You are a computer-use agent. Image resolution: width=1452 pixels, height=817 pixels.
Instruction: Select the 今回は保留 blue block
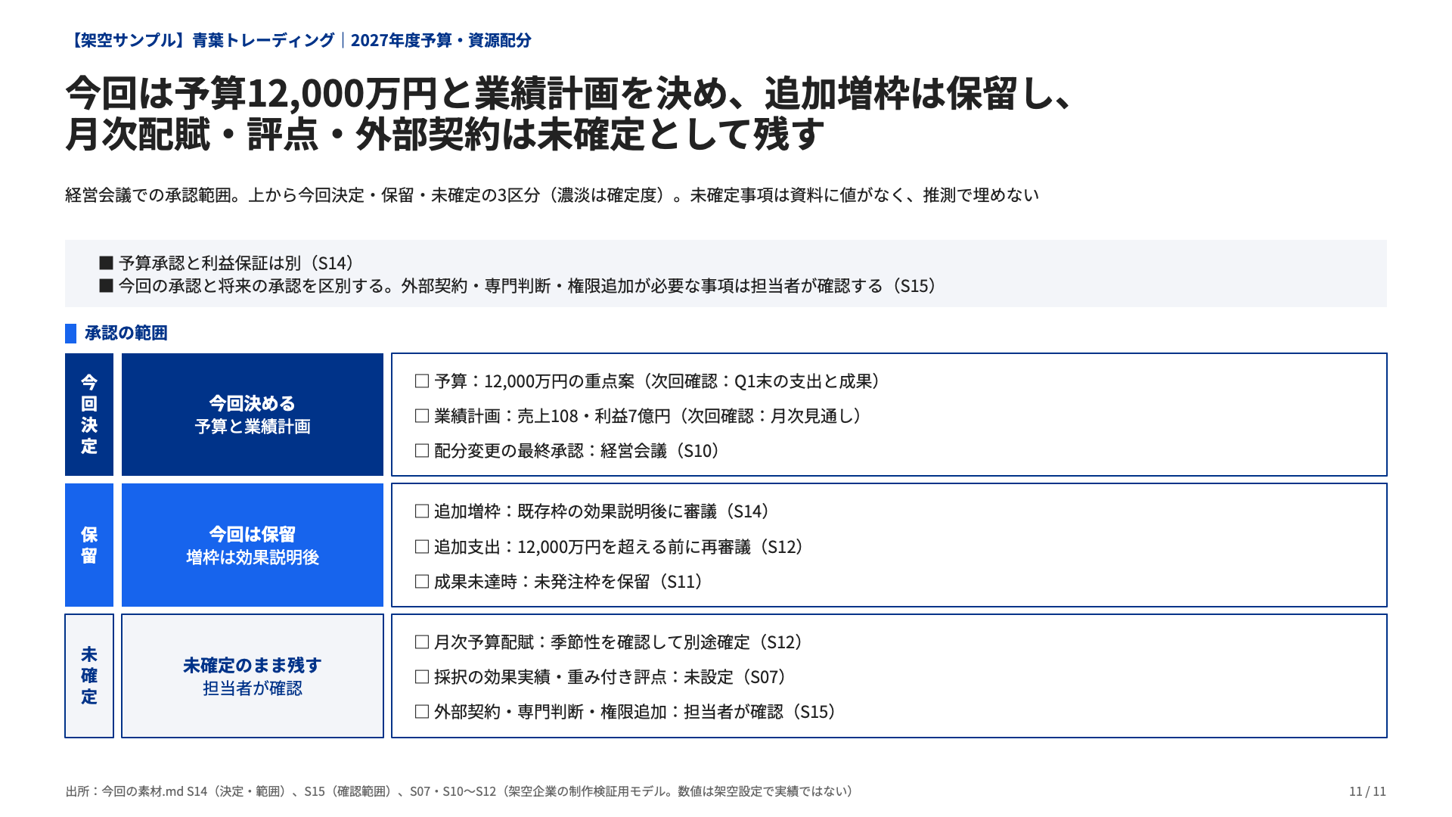[x=253, y=545]
